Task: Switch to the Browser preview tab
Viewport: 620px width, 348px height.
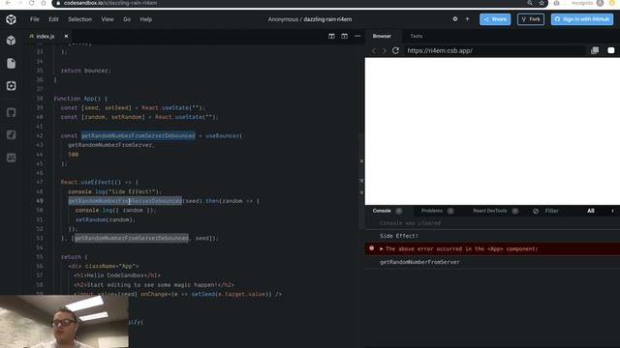Action: (x=382, y=36)
